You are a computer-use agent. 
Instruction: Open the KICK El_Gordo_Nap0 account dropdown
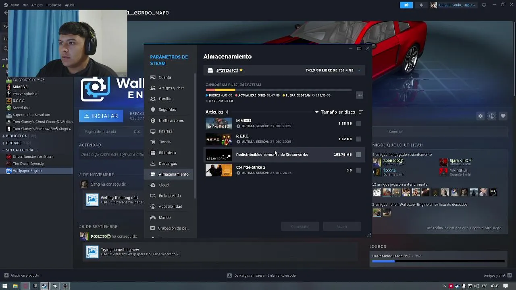[x=453, y=5]
